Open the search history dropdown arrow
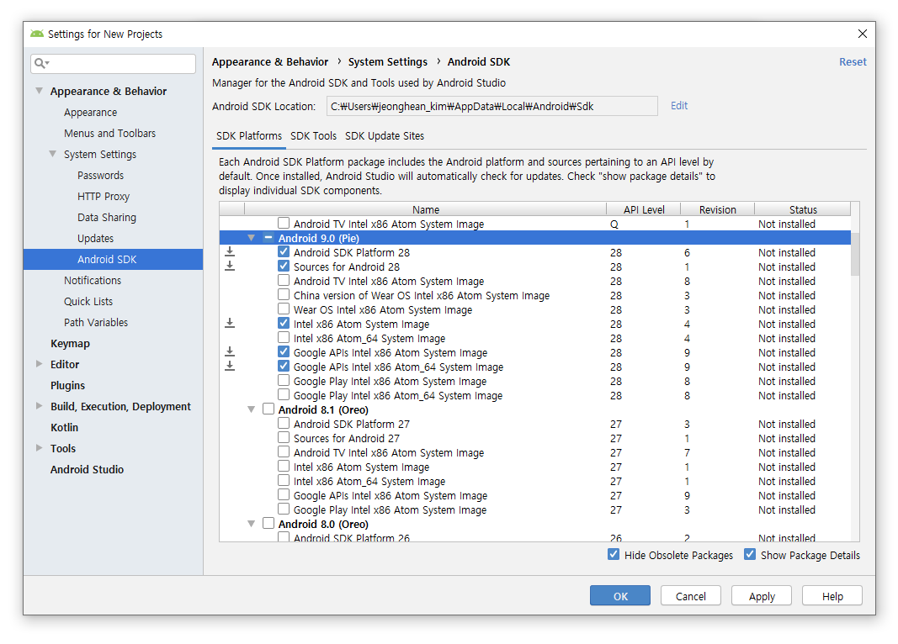 pos(47,64)
